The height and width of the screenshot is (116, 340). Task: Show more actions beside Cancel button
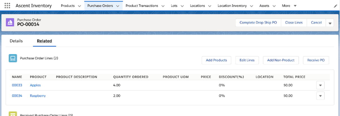[330, 23]
